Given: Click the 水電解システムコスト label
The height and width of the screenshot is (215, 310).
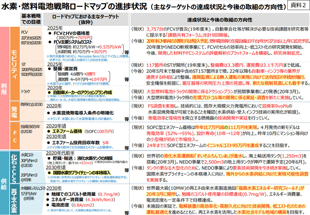Looking at the screenshot, I should 33,188.
